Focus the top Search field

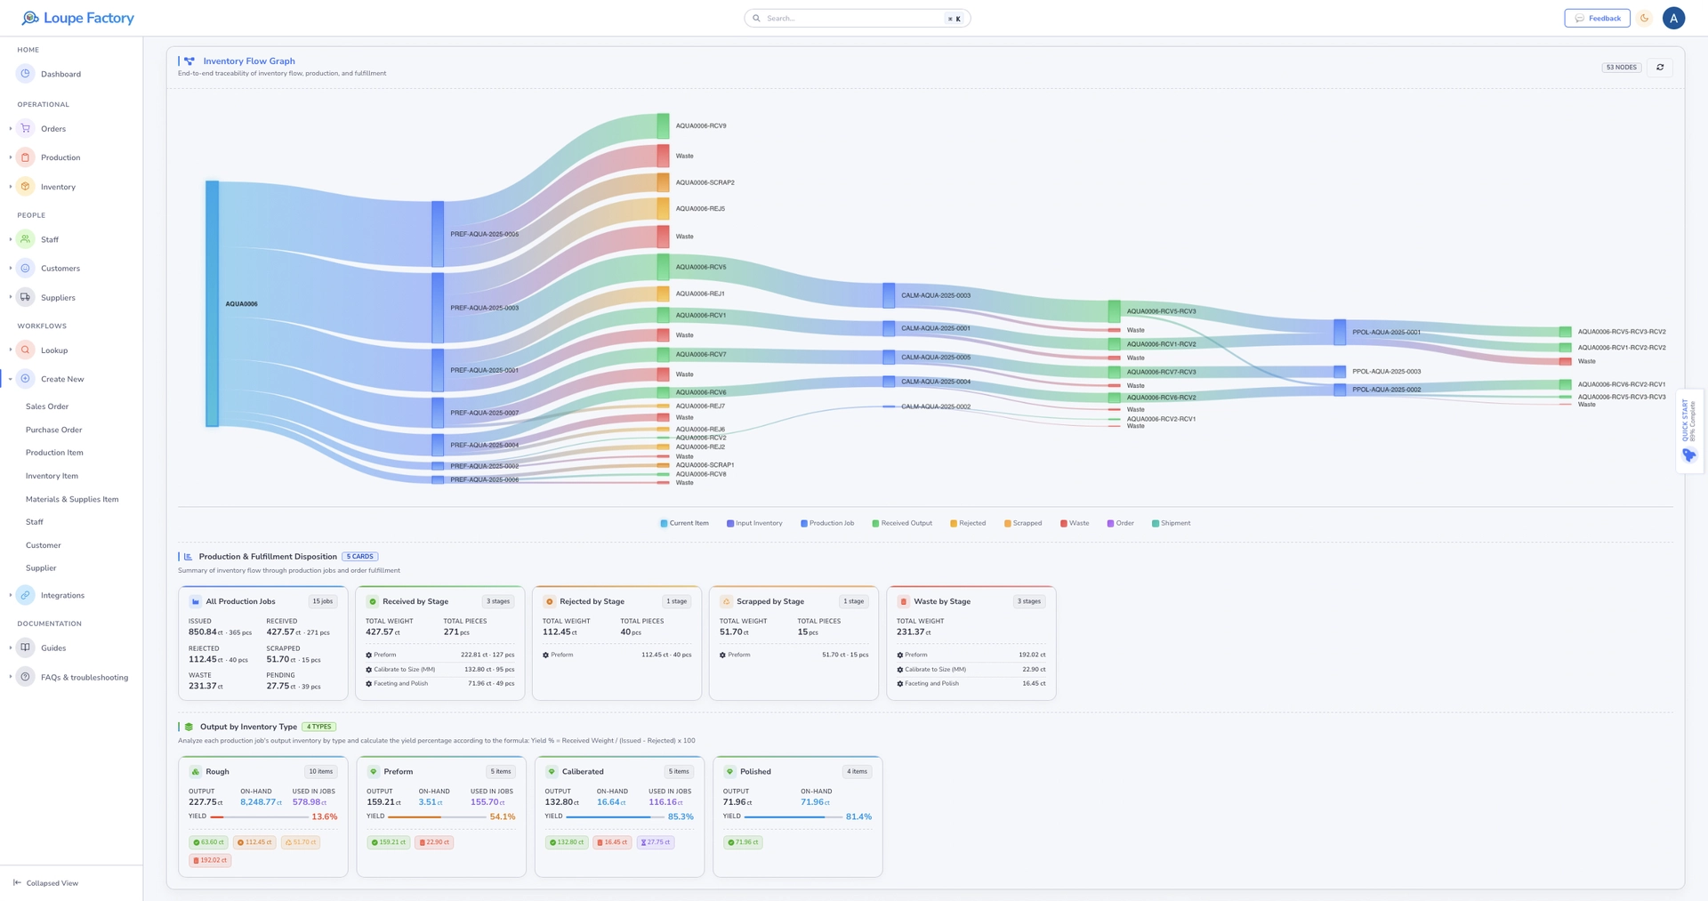[x=857, y=18]
